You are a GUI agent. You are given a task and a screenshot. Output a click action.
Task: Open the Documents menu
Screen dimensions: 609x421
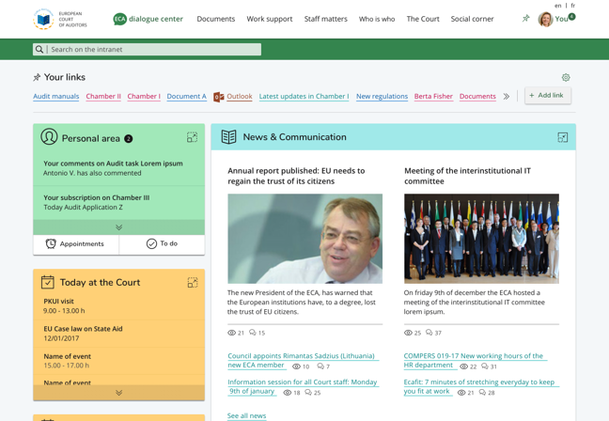tap(216, 19)
